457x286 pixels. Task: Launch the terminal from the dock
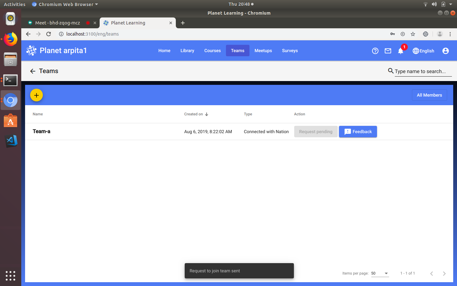[10, 80]
